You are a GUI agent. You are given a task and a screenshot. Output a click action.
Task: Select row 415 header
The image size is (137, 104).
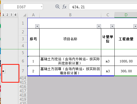(23, 82)
